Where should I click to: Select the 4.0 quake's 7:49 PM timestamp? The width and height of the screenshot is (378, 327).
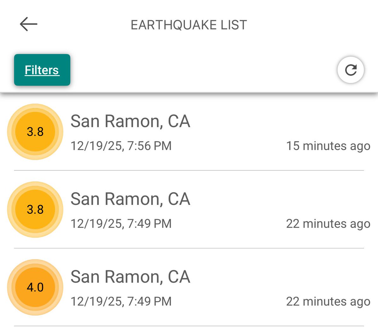(121, 301)
